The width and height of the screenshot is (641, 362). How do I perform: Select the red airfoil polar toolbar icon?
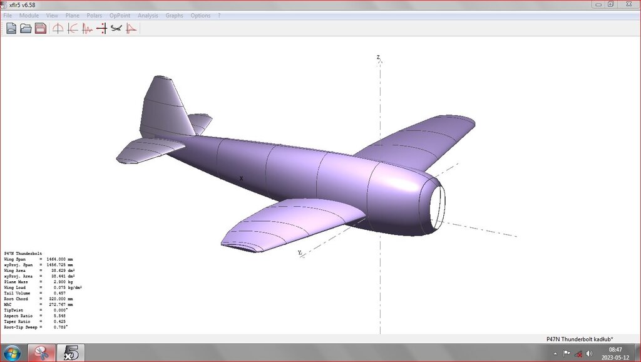[131, 28]
